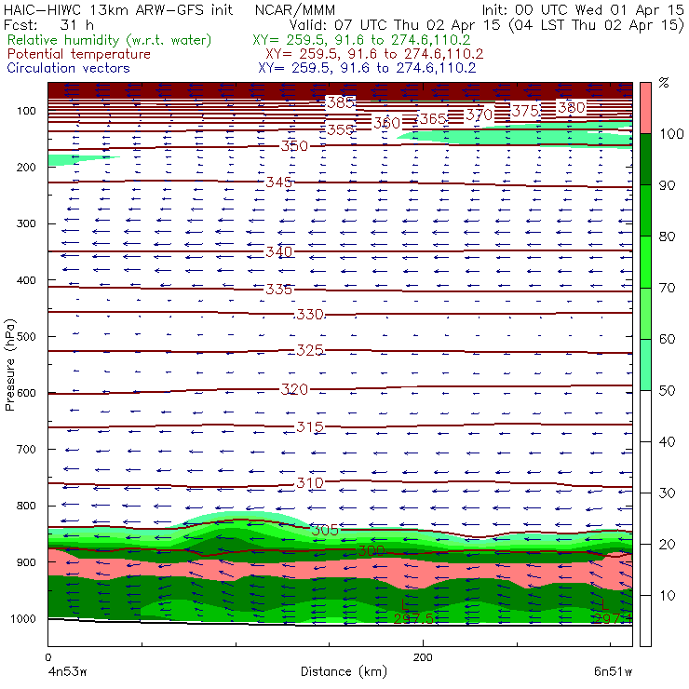Click the 330 contour label
Image resolution: width=689 pixels, height=689 pixels.
coord(310,315)
